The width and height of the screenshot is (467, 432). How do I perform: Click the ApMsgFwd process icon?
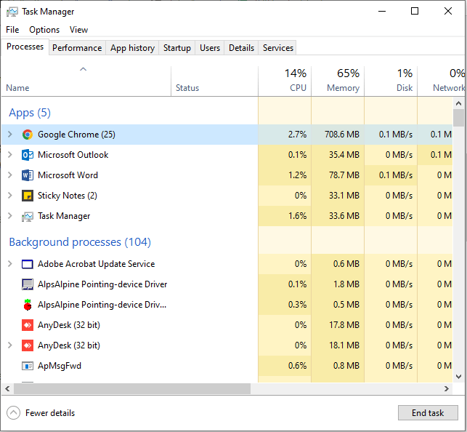[28, 366]
